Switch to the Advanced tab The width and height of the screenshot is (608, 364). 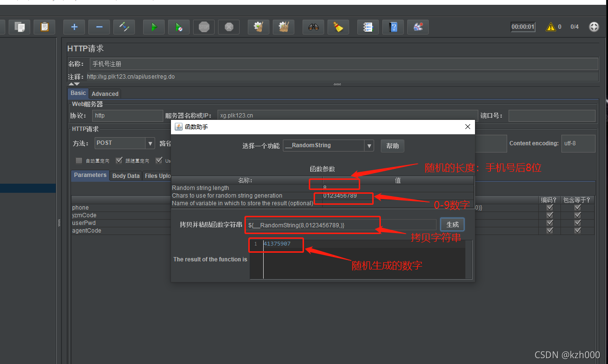tap(105, 94)
